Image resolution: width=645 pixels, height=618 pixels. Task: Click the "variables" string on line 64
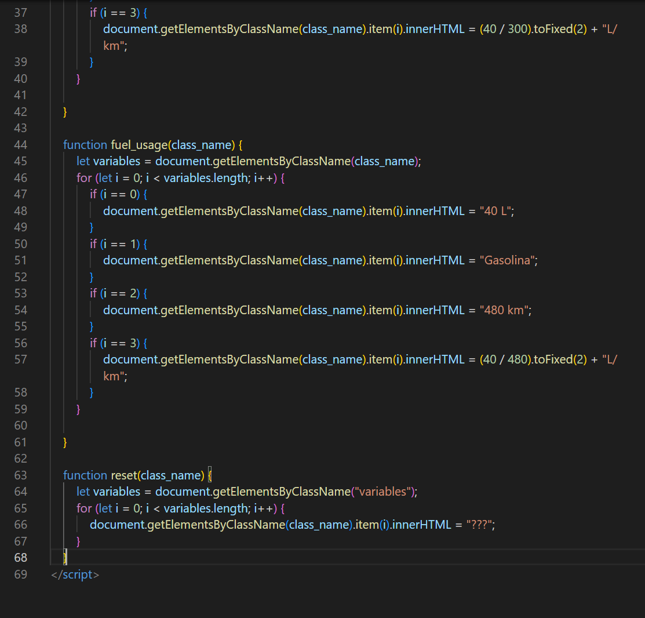[x=382, y=492]
